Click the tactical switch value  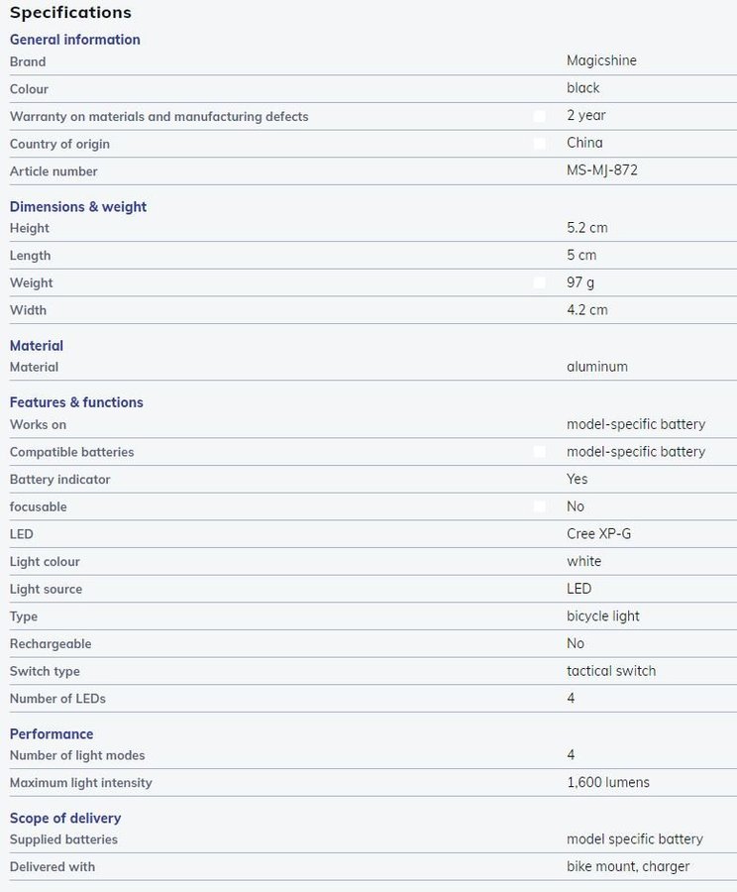[x=611, y=671]
